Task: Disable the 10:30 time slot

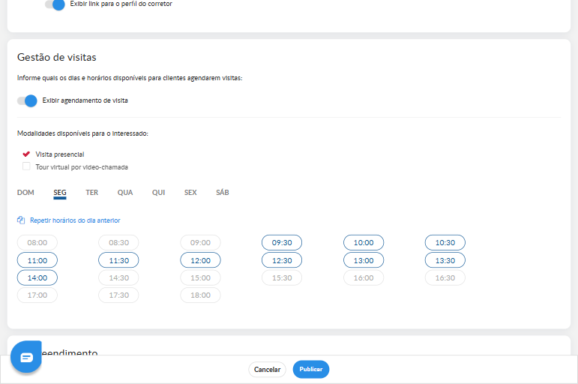Action: point(445,243)
